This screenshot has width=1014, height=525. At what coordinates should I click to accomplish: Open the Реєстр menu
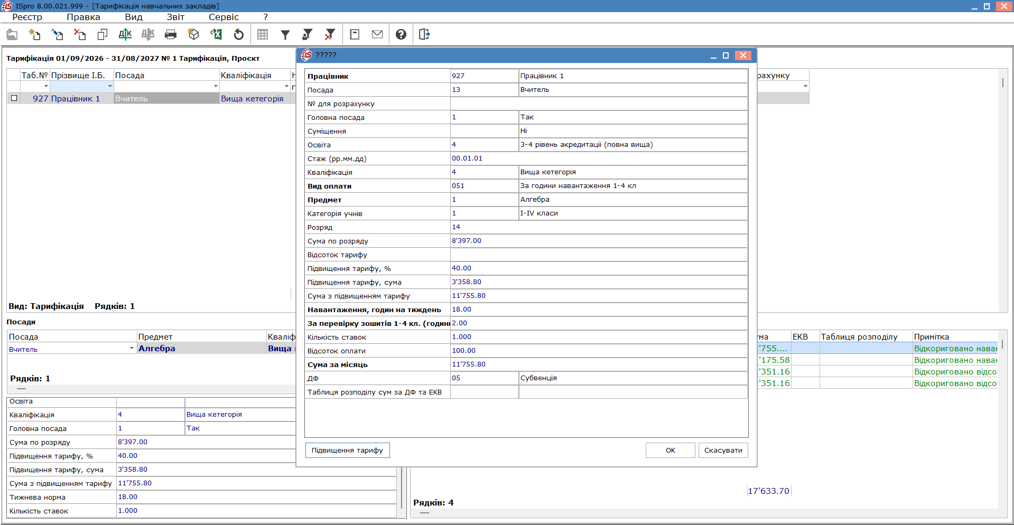27,17
